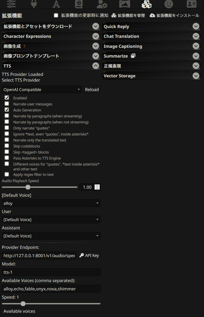This screenshot has width=204, height=317.
Task: Open the AI response configuration sliders icon
Action: 11,4
